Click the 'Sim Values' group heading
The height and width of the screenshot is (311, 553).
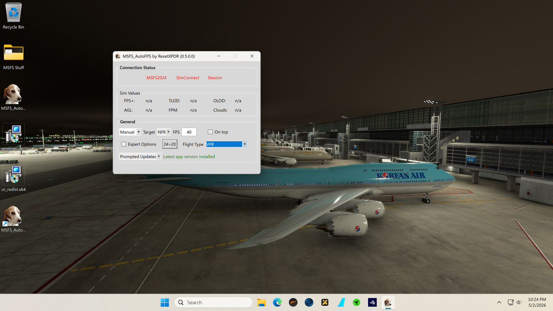(130, 93)
